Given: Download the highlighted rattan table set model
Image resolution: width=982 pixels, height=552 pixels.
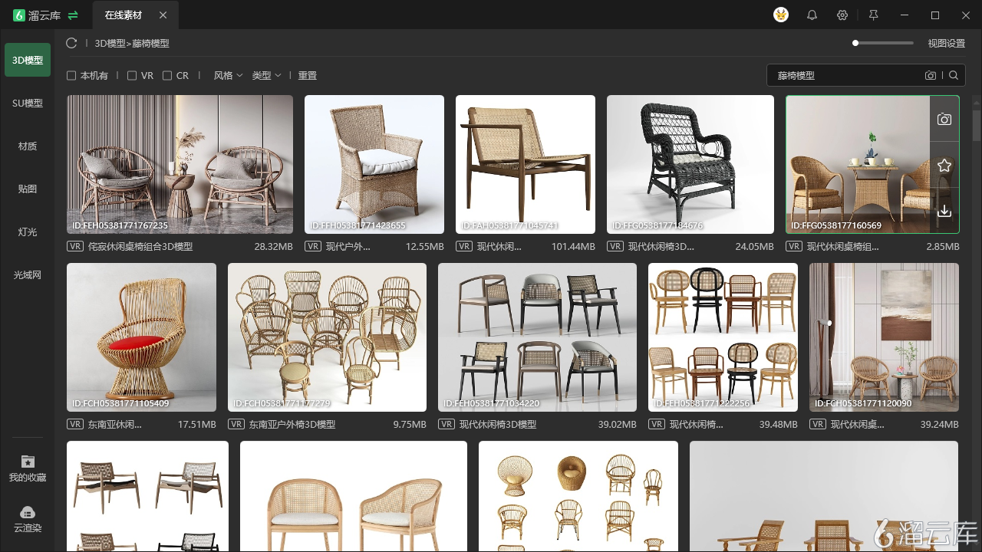Looking at the screenshot, I should [944, 211].
